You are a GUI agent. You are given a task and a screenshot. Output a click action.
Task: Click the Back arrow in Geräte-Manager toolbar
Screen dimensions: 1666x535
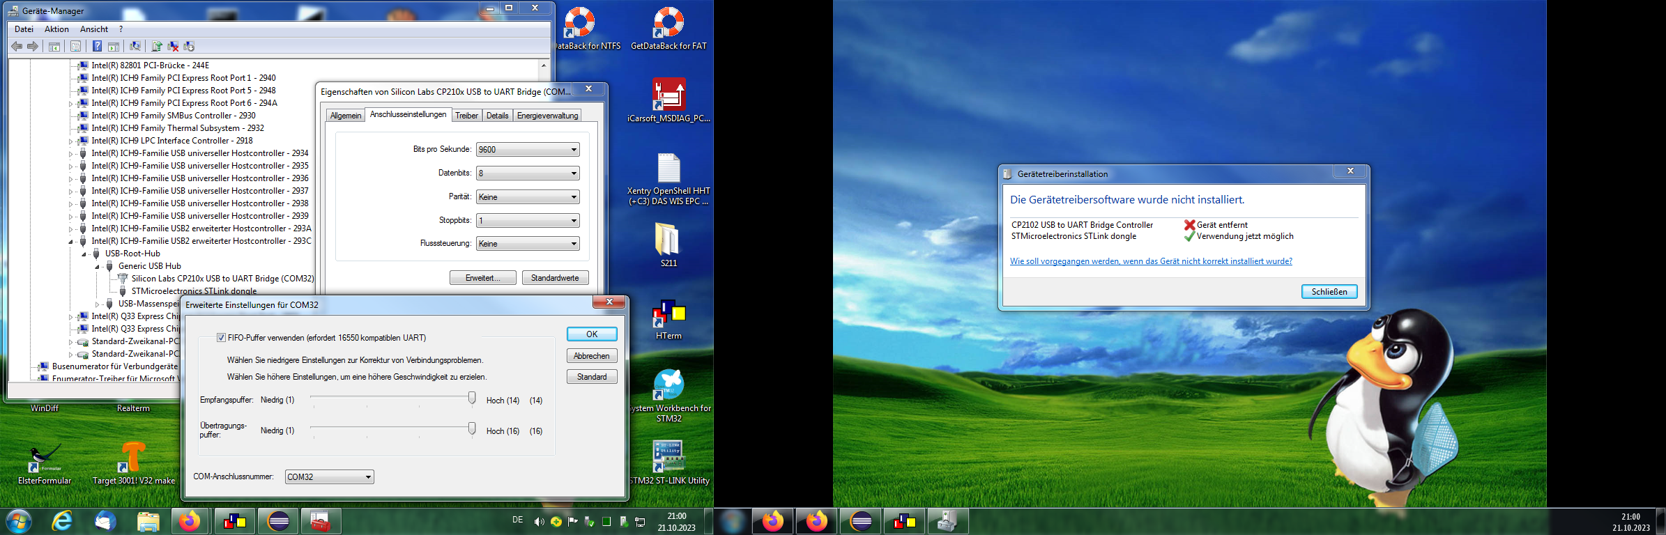point(17,46)
